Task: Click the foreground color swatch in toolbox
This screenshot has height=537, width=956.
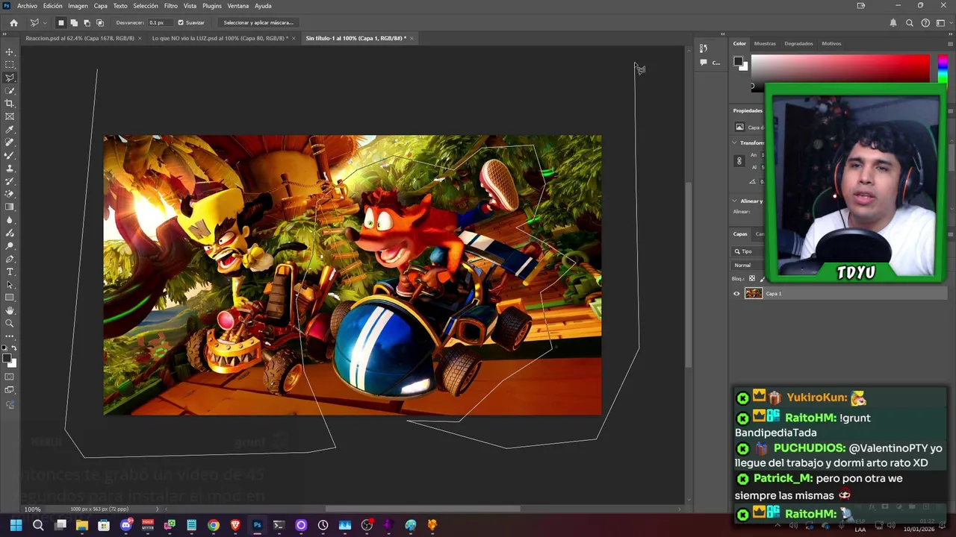Action: point(7,359)
